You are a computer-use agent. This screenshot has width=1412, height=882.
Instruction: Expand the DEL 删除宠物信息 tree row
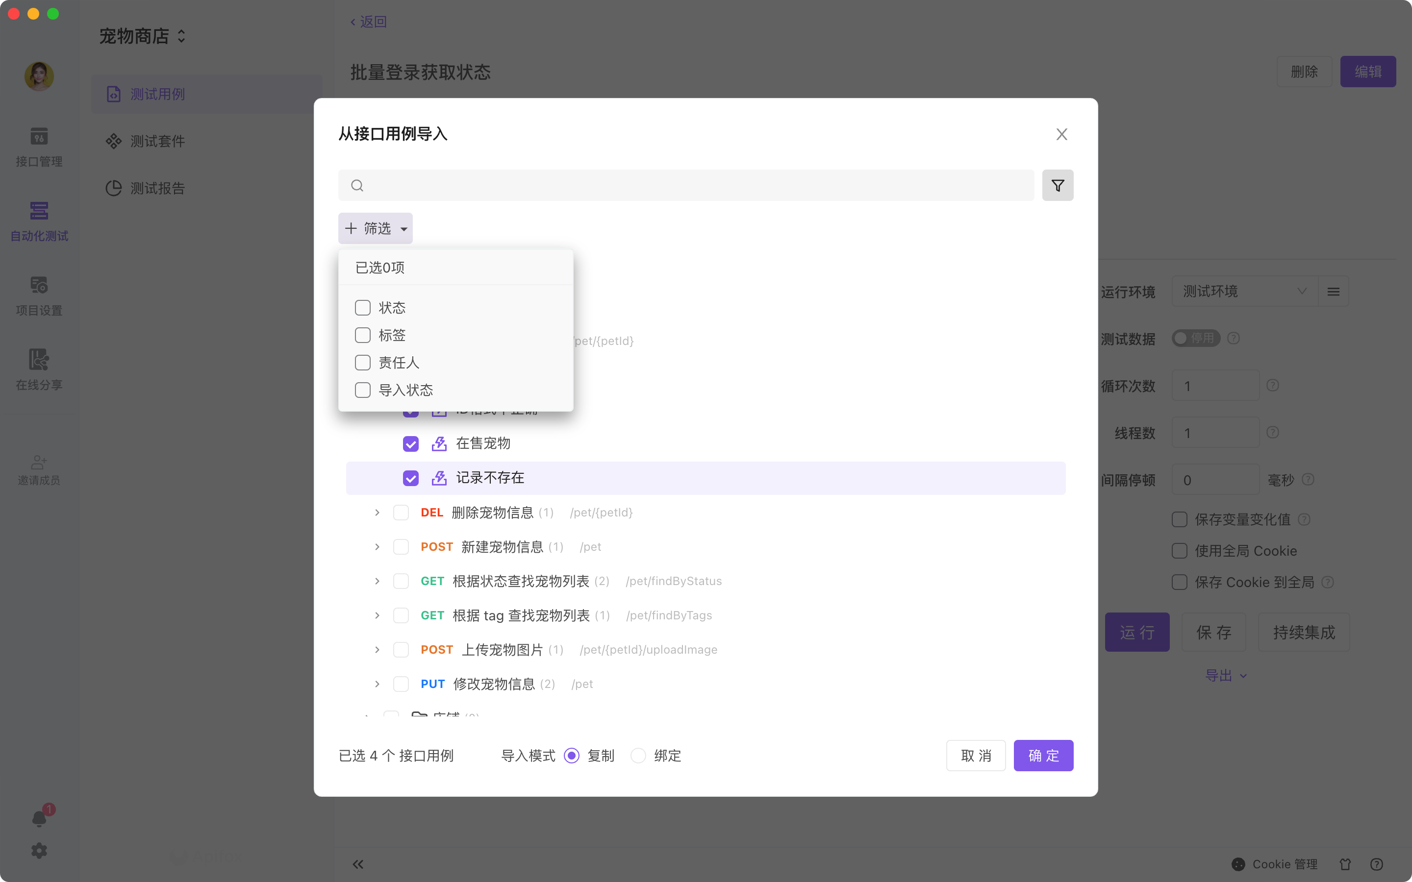tap(377, 512)
